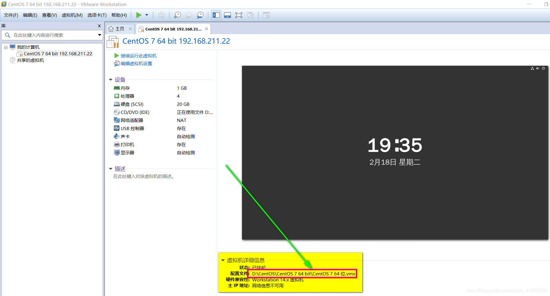Revert to snapshot toolbar icon
The width and height of the screenshot is (550, 296).
[189, 15]
